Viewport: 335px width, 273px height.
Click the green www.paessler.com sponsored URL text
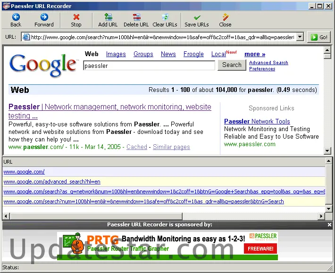[x=250, y=144]
